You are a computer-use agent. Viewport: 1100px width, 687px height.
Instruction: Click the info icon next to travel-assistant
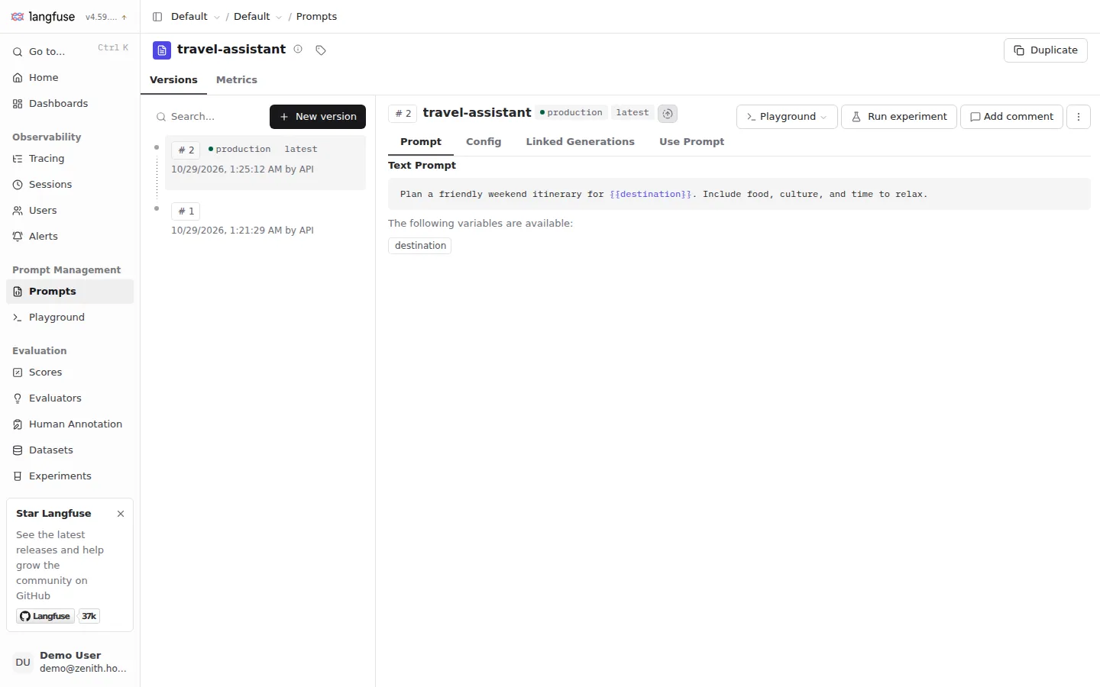click(298, 50)
